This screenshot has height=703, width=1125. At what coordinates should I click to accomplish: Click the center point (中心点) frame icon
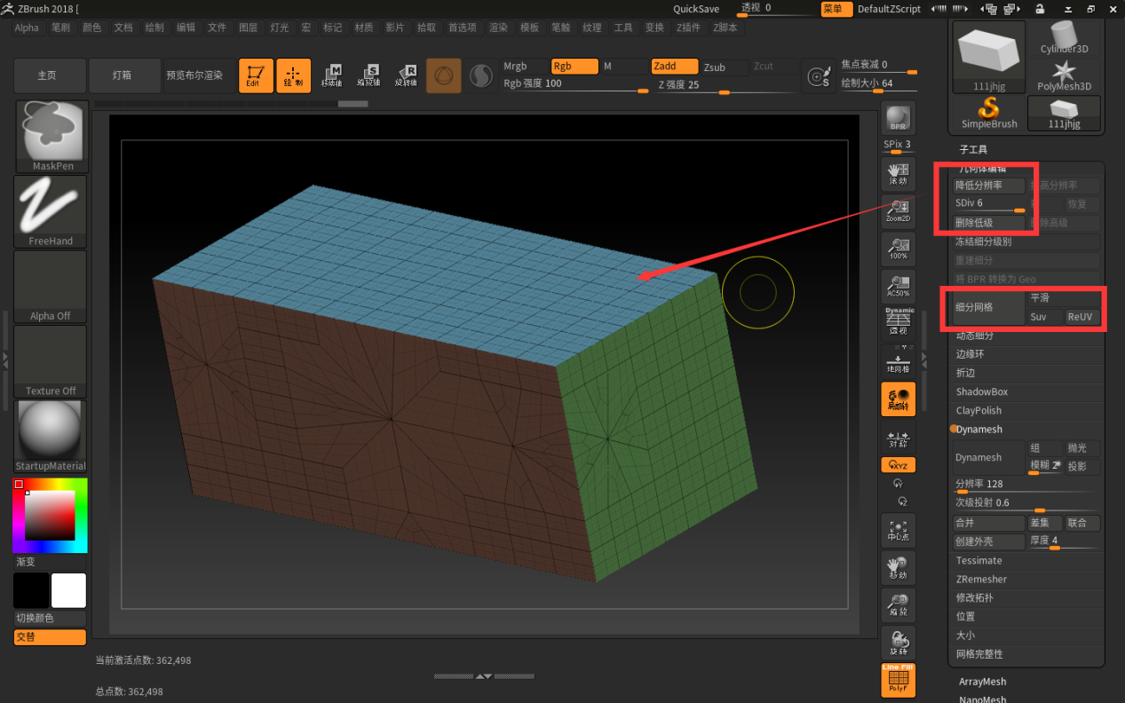(x=898, y=531)
